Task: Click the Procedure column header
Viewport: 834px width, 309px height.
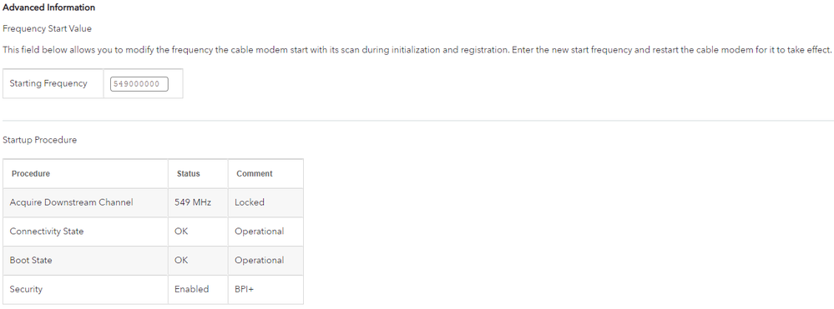Action: 86,173
